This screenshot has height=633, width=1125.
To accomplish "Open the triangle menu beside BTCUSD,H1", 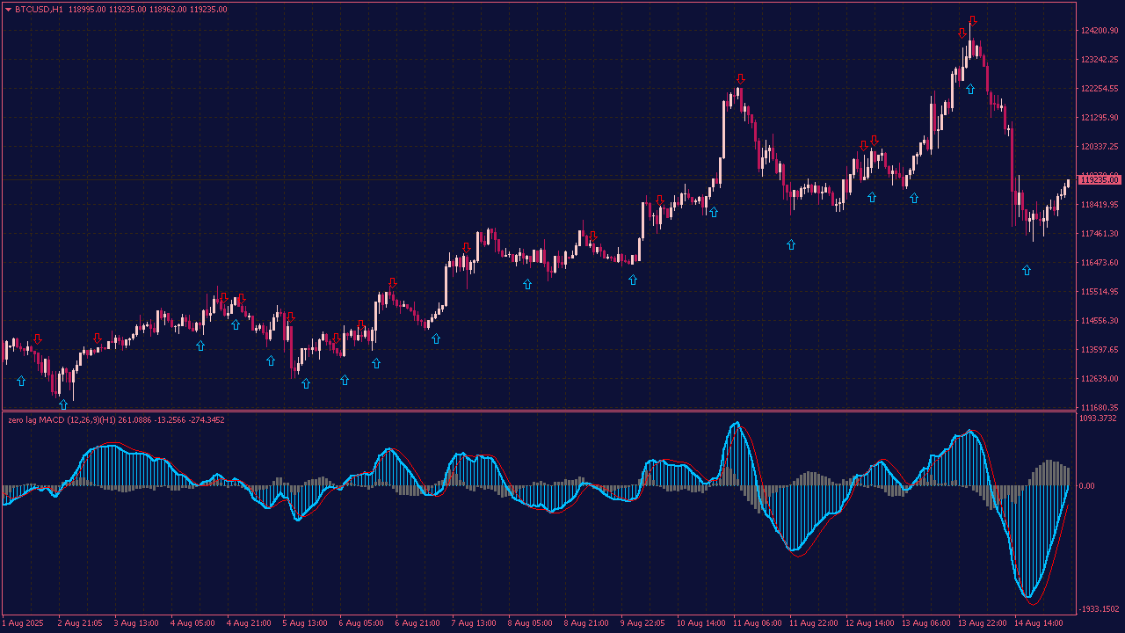I will click(8, 10).
